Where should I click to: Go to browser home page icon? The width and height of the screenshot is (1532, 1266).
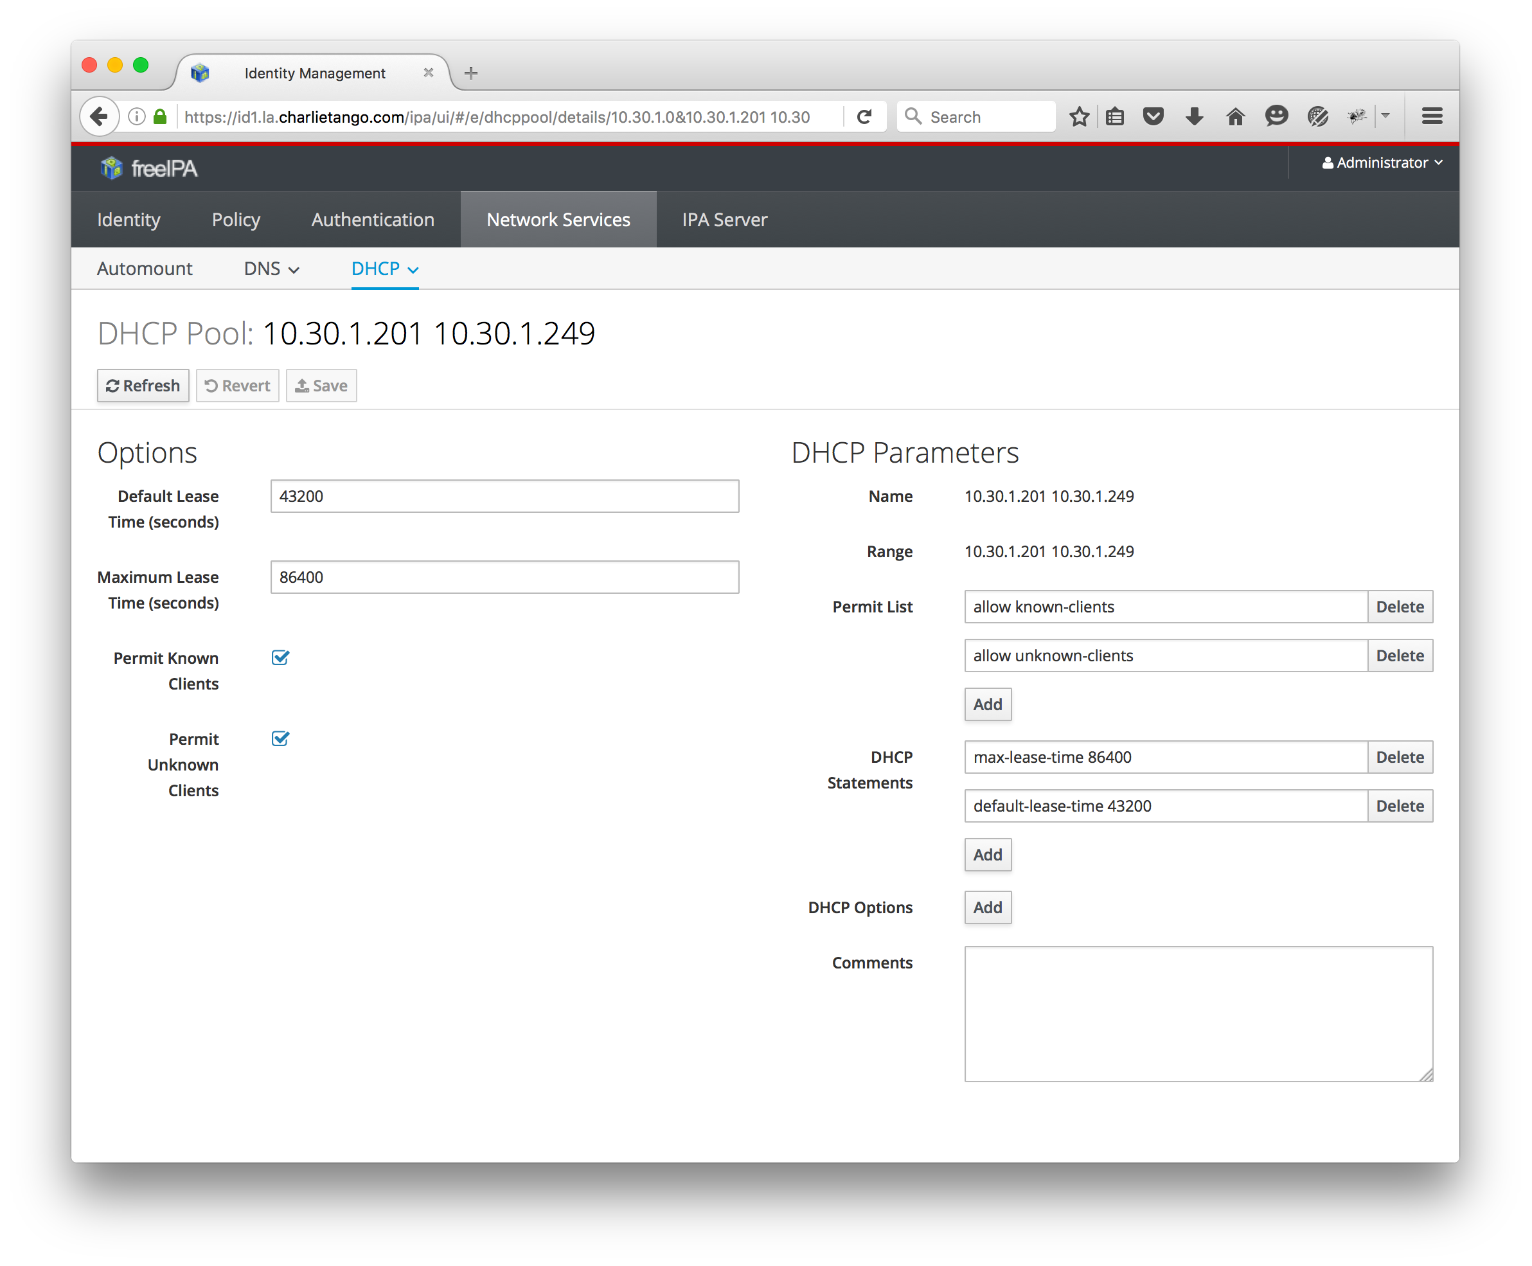[x=1235, y=117]
